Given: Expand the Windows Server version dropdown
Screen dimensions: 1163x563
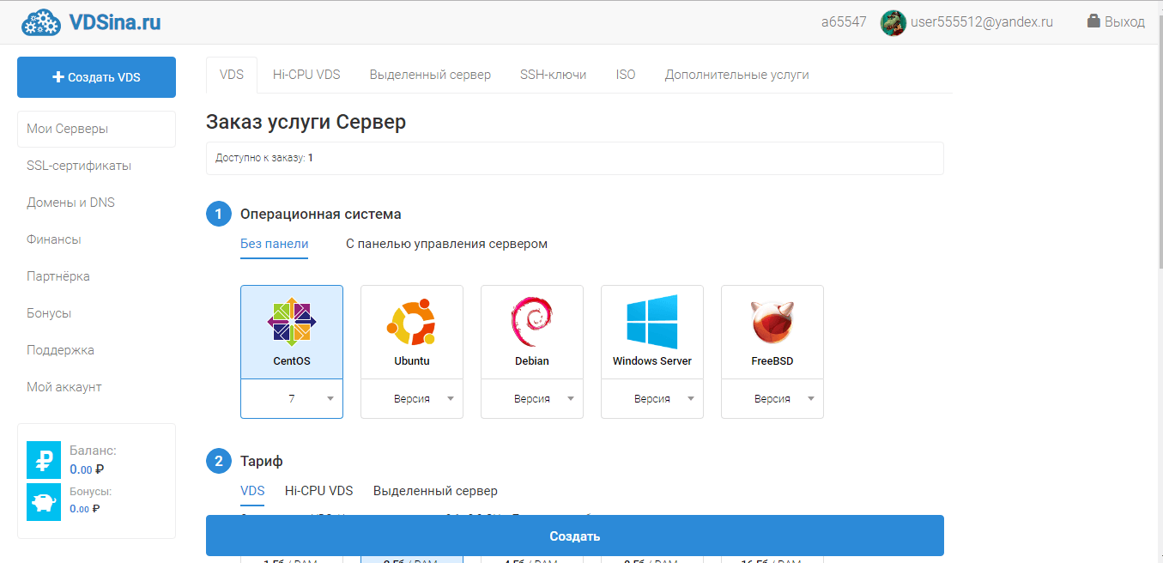Looking at the screenshot, I should click(x=652, y=399).
